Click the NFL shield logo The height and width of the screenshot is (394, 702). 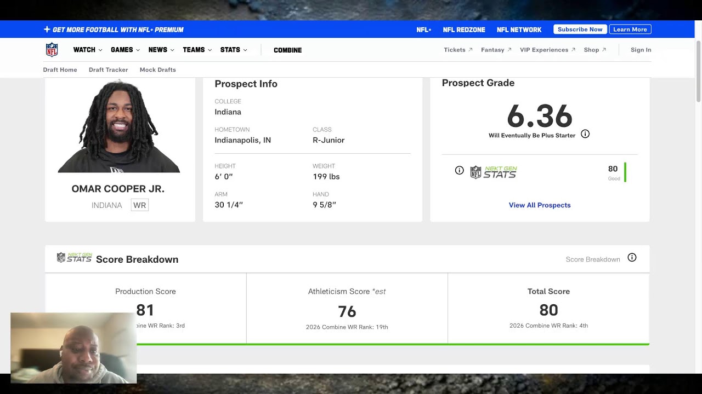click(x=52, y=50)
